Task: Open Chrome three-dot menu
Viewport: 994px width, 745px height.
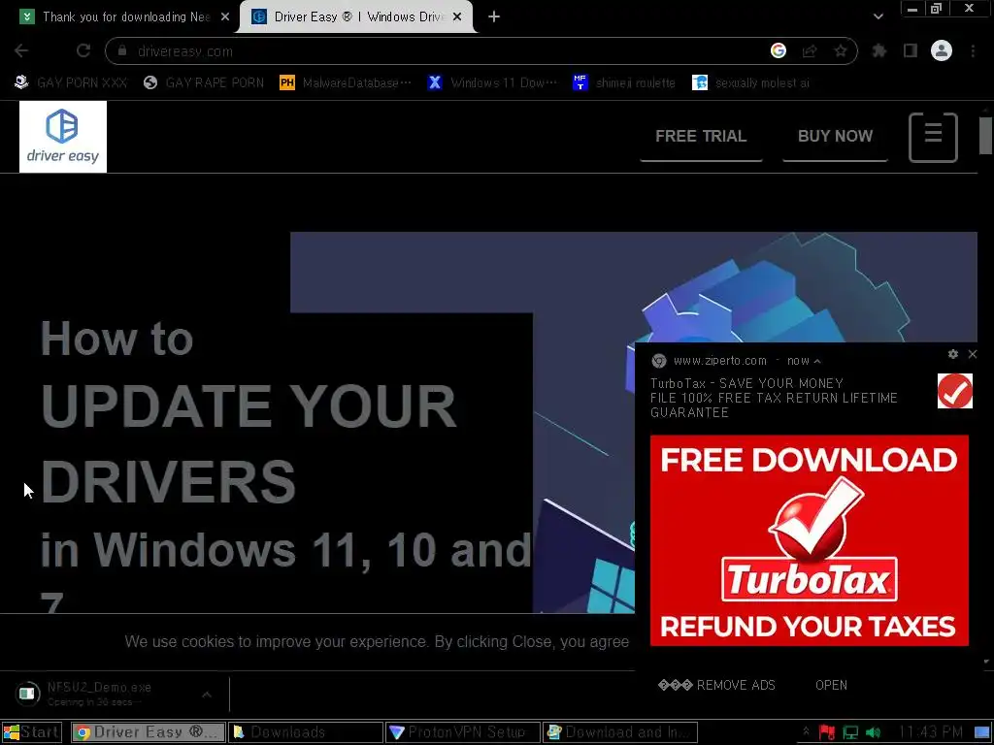Action: (x=973, y=50)
